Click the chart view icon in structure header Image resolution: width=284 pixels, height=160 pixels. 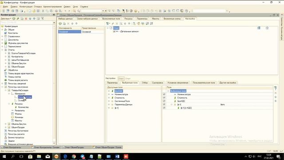[x=267, y=28]
